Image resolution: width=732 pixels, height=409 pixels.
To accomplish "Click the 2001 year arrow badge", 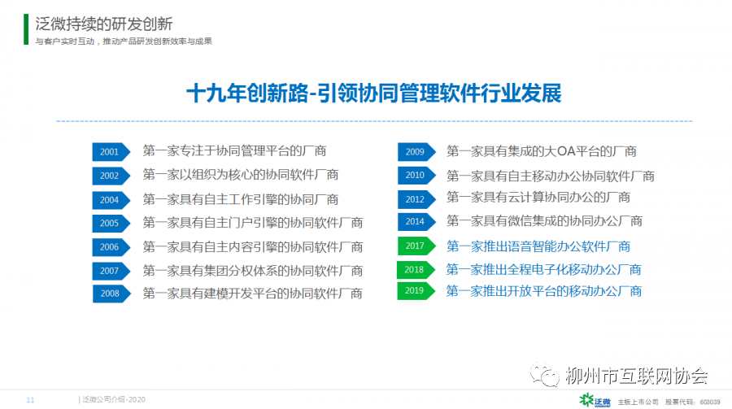I will point(111,152).
